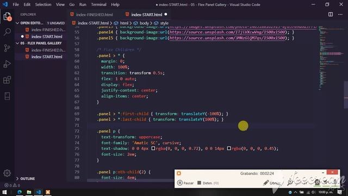This screenshot has width=348, height=196.
Task: Open the File menu
Action: point(16,4)
